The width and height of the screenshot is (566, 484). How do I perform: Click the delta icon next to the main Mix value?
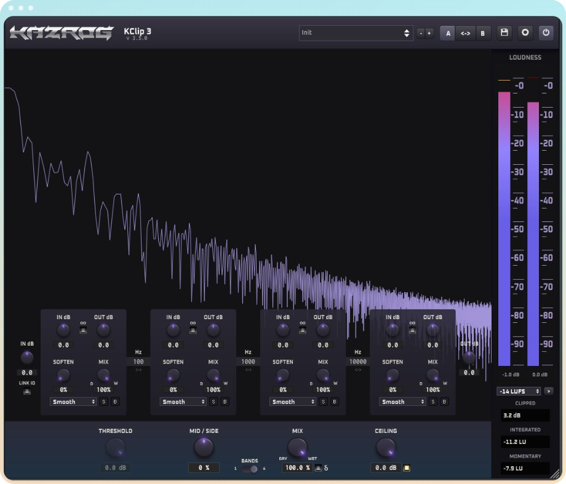pos(326,468)
